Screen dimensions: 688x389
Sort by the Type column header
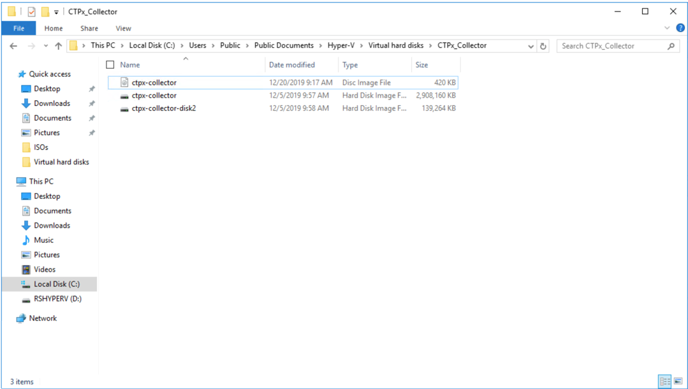point(350,64)
